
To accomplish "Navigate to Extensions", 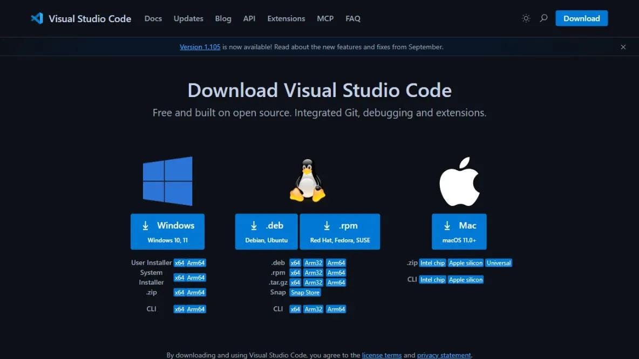I will [x=286, y=18].
